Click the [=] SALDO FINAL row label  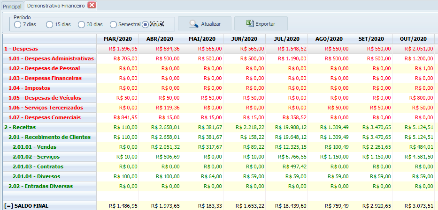[x=27, y=206]
